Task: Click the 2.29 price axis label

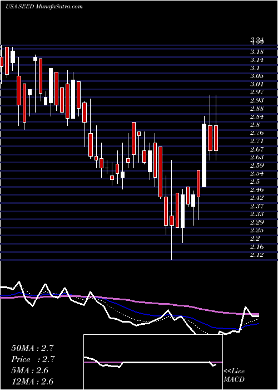Action: [x=257, y=222]
